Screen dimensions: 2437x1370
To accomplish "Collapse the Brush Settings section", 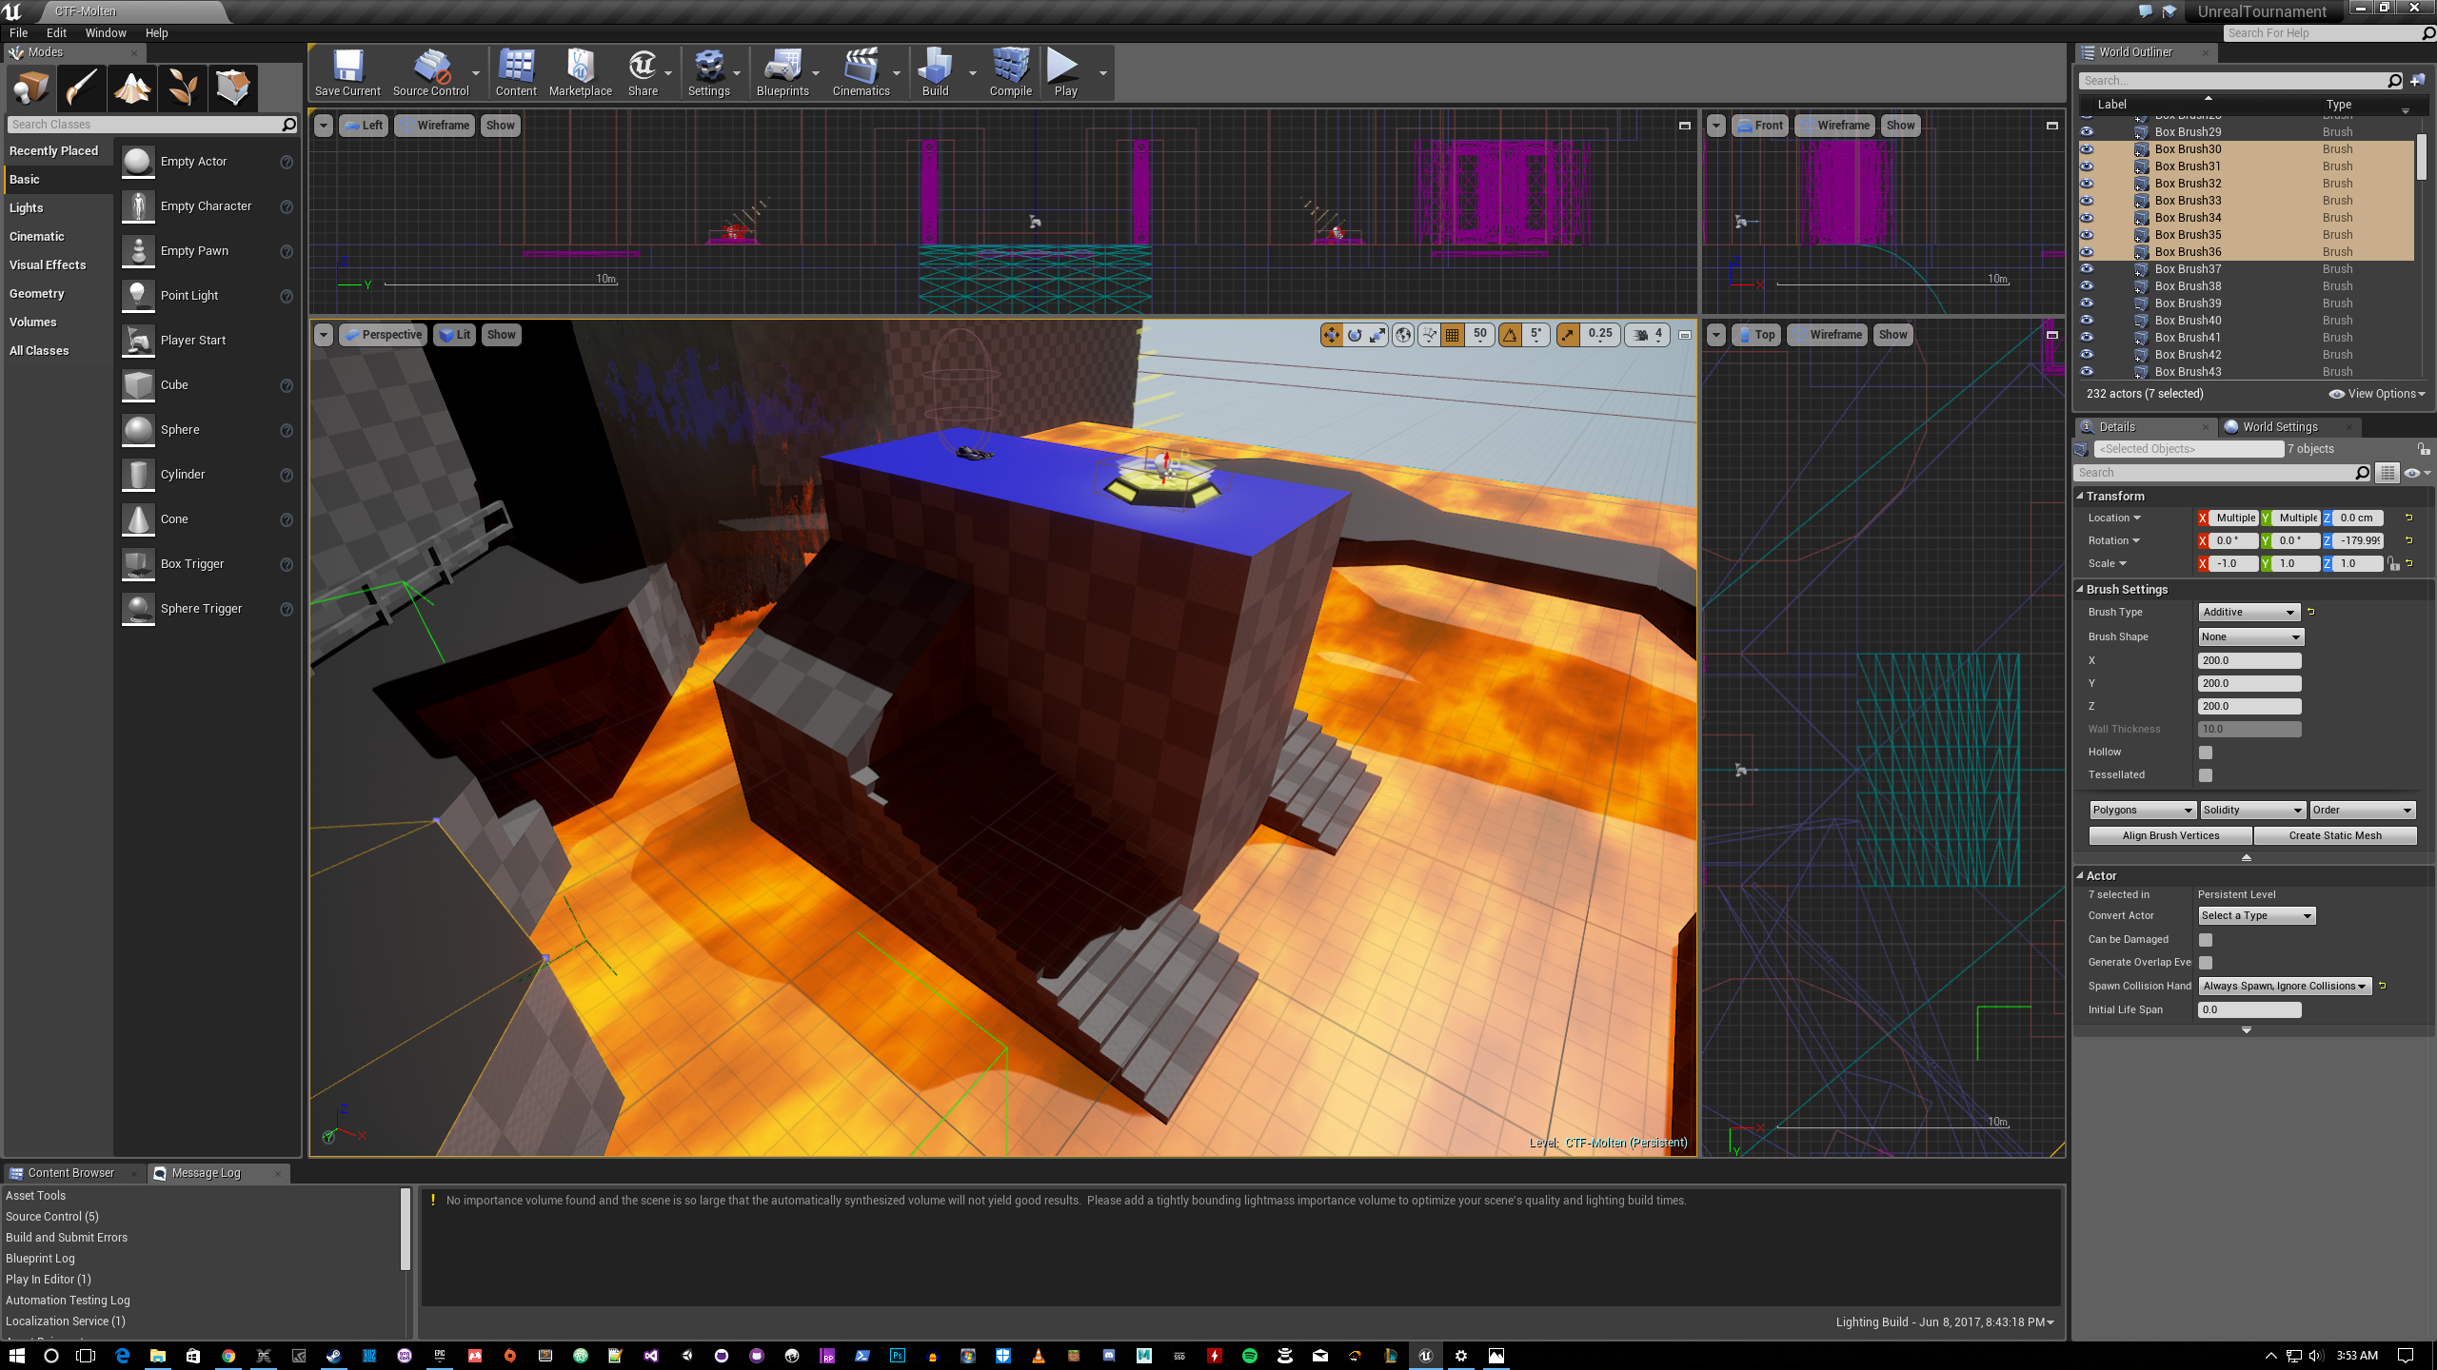I will (x=2080, y=590).
